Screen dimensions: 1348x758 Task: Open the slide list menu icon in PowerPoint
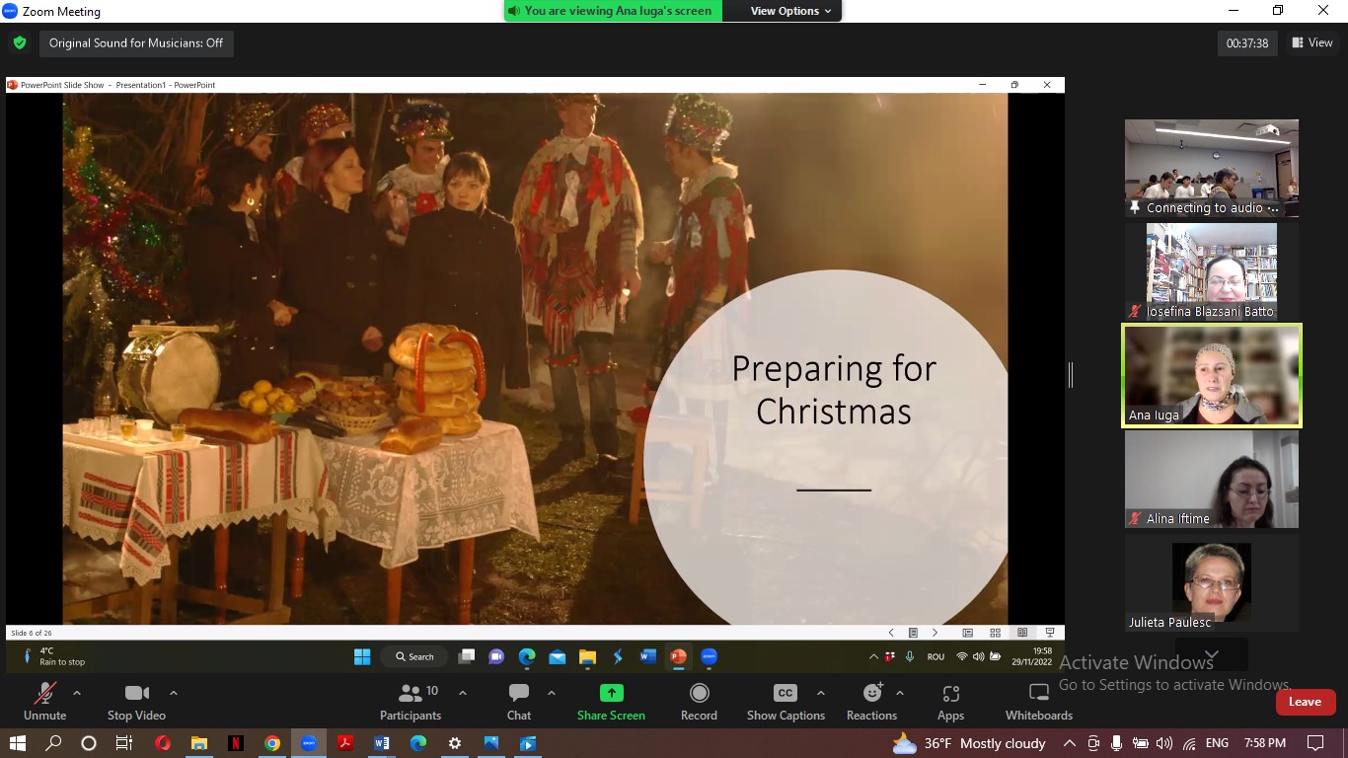click(x=913, y=633)
